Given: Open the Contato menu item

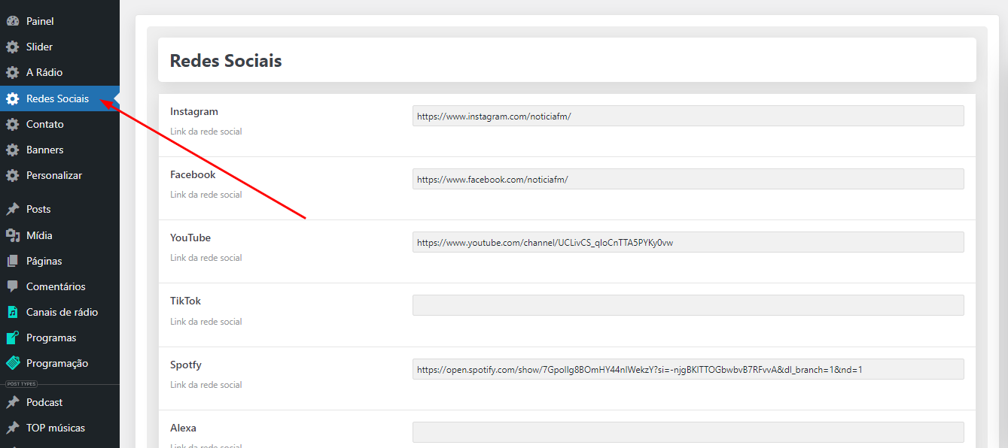Looking at the screenshot, I should click(45, 124).
